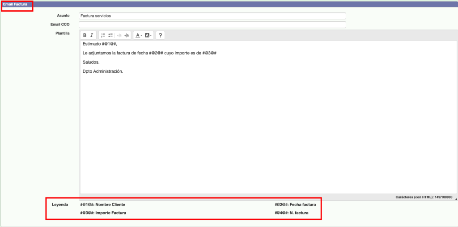Click the Email Factura section header
This screenshot has height=227, width=458.
(15, 4)
